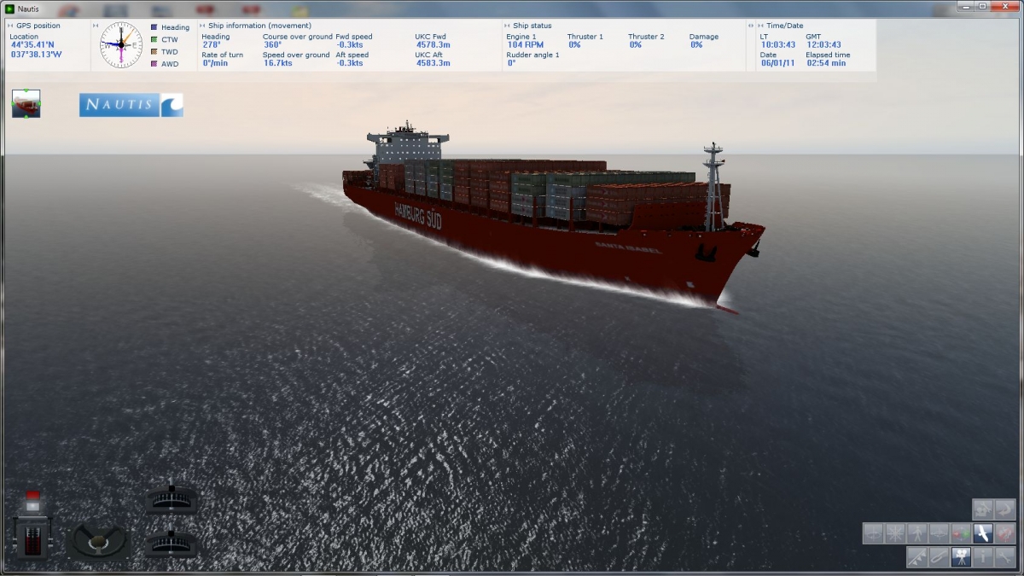Click the TWD legend label
The height and width of the screenshot is (576, 1024).
point(170,52)
